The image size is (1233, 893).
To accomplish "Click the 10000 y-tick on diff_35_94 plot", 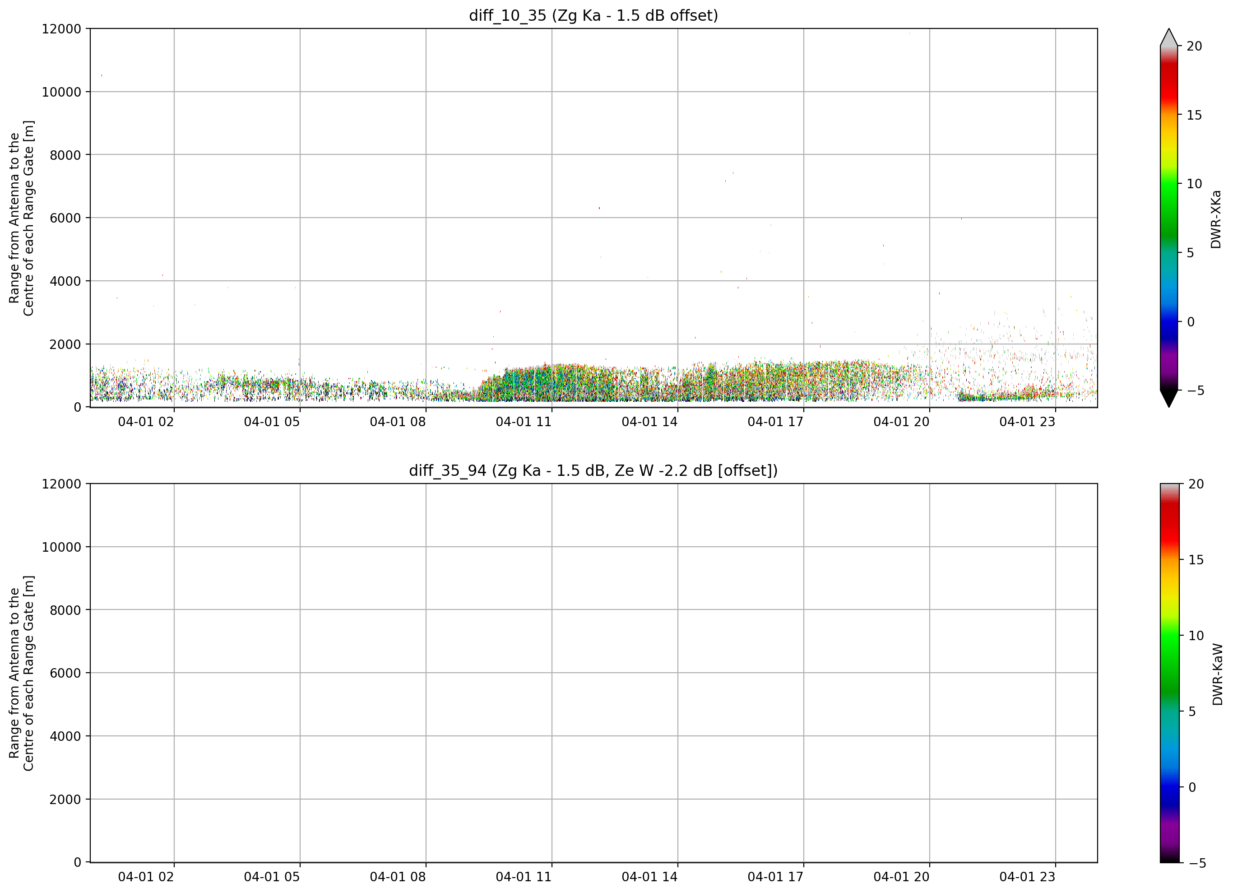I will coord(61,547).
